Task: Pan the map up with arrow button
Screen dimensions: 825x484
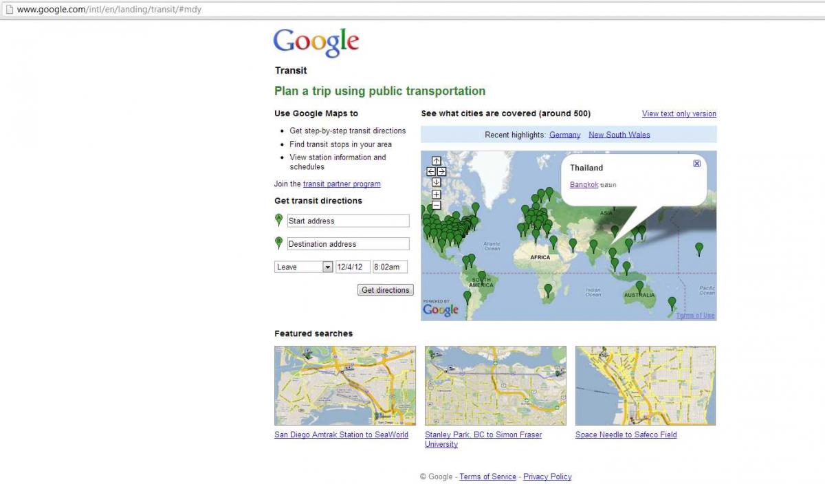Action: pos(436,161)
